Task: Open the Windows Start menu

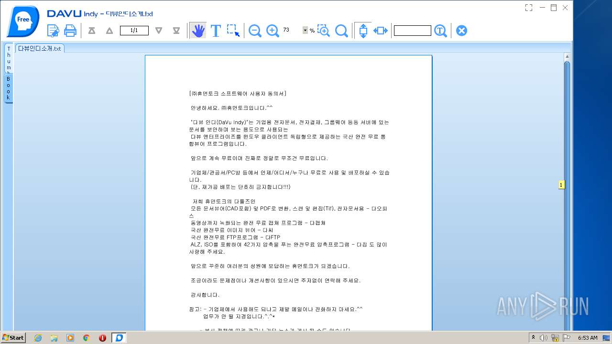Action: (x=13, y=337)
